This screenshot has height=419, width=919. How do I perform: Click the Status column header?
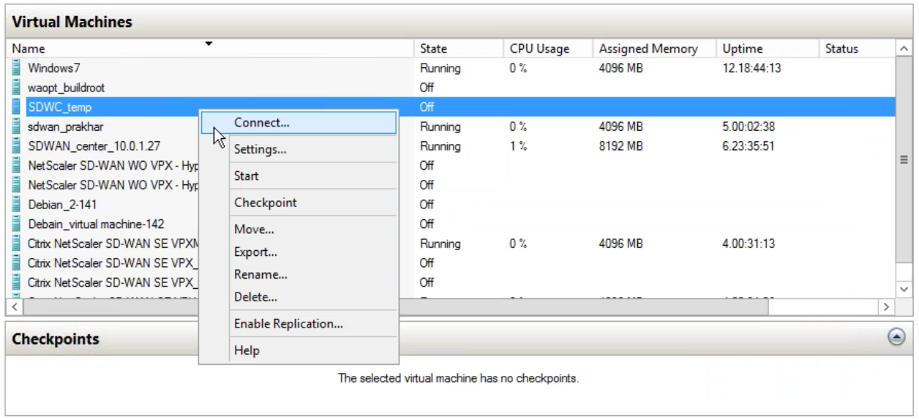click(856, 49)
